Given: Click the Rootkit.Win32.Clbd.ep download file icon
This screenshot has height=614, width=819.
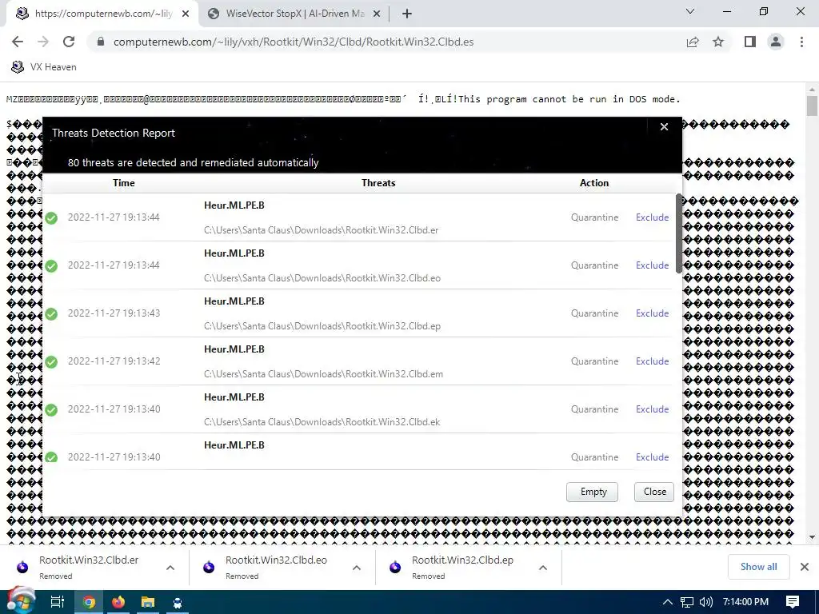Looking at the screenshot, I should 395,567.
